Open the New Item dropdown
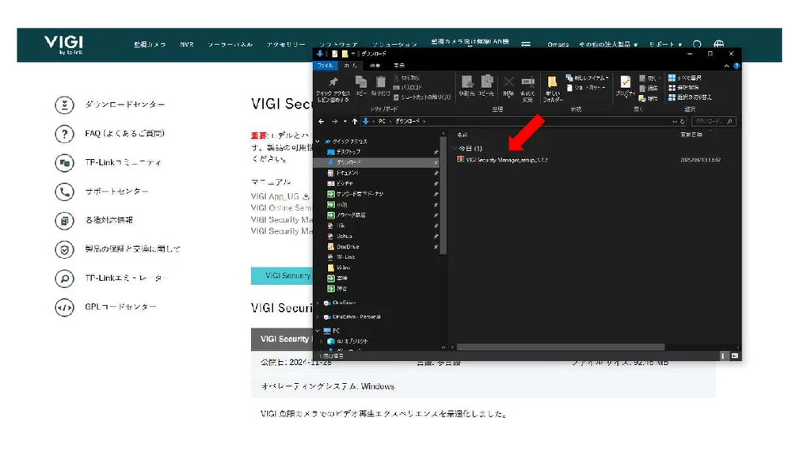 coord(588,78)
